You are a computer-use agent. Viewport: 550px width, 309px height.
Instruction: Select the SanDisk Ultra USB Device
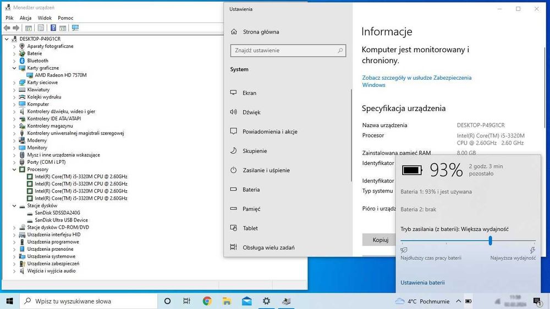(x=61, y=220)
